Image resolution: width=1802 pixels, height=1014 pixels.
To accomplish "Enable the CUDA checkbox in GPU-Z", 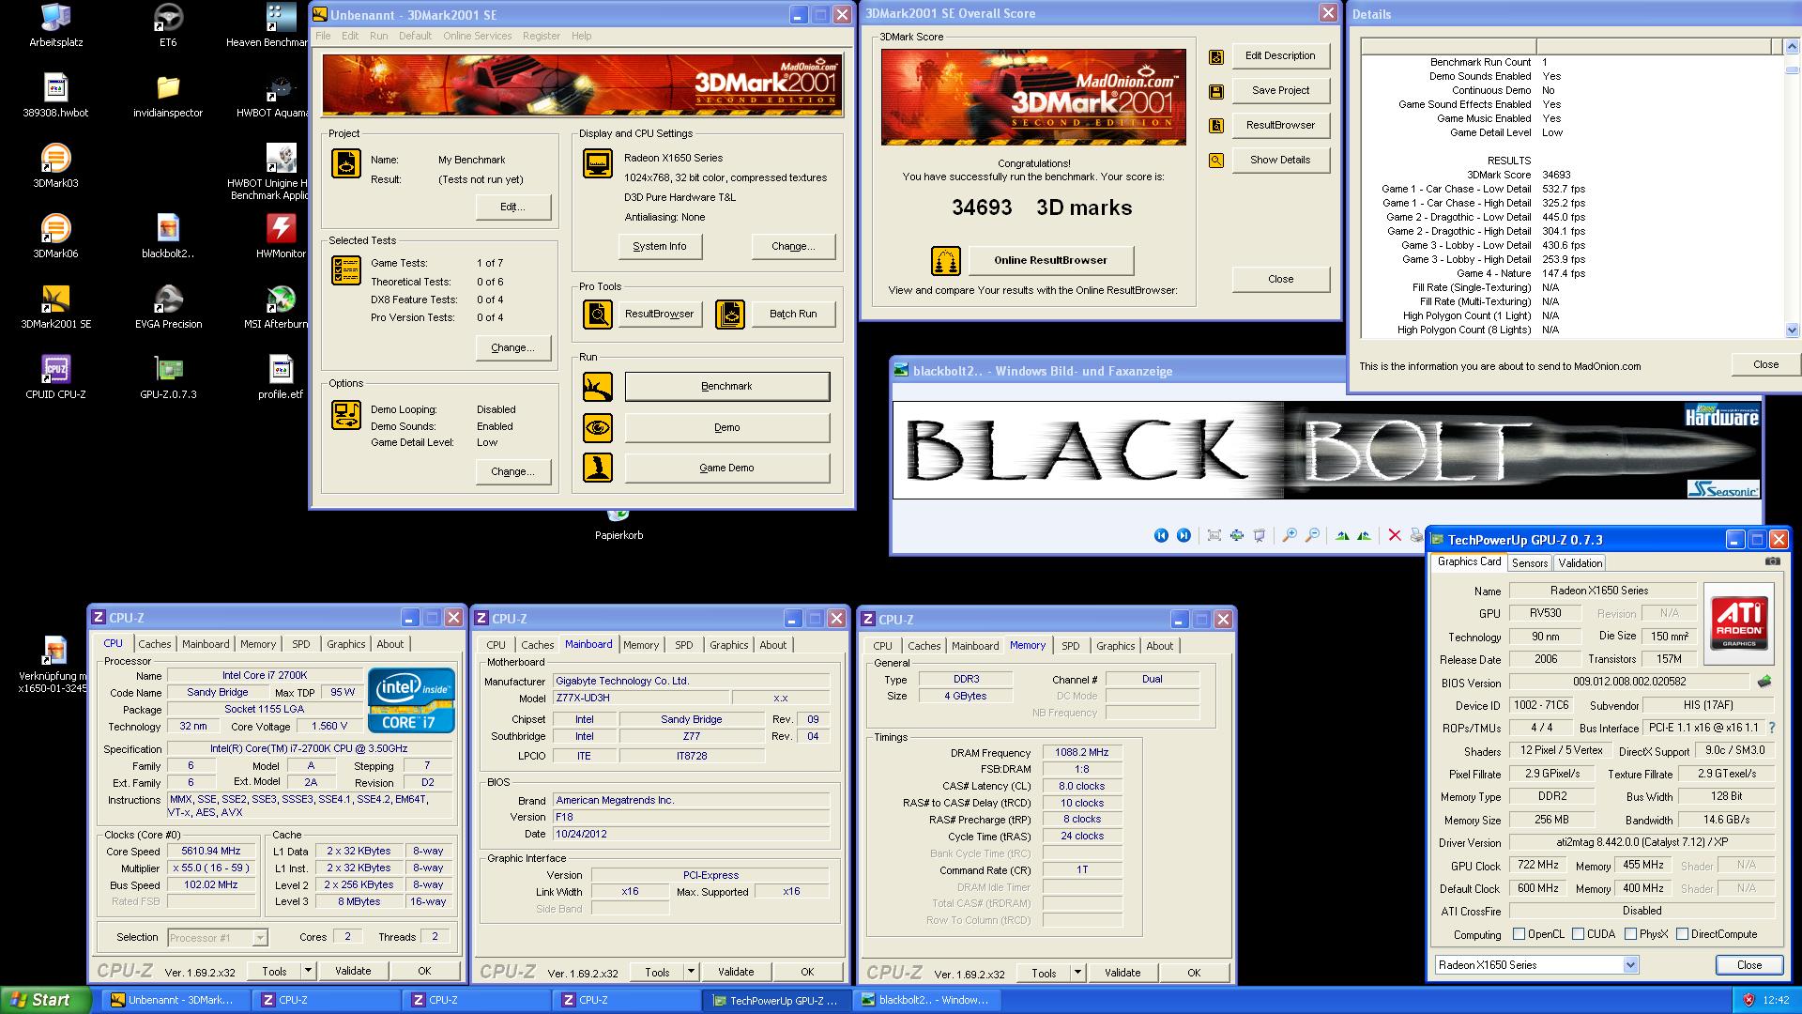I will pos(1579,934).
